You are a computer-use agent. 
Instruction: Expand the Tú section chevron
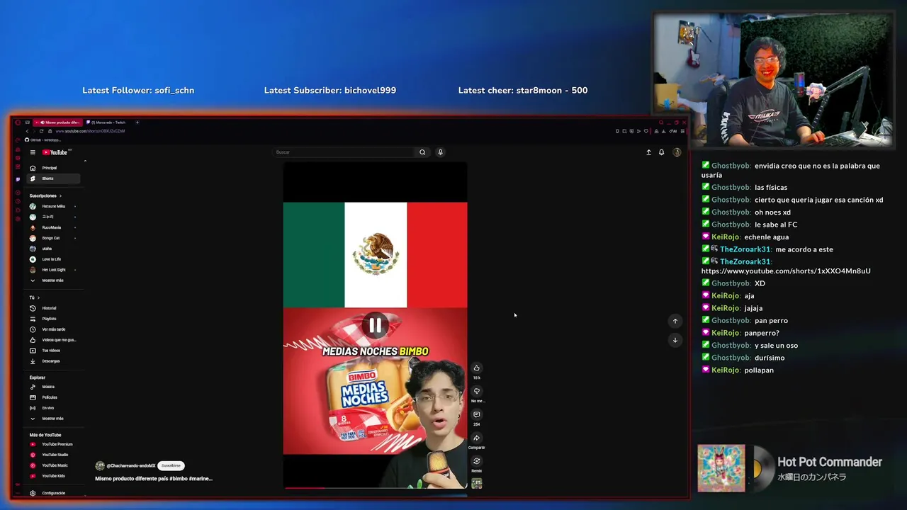38,297
